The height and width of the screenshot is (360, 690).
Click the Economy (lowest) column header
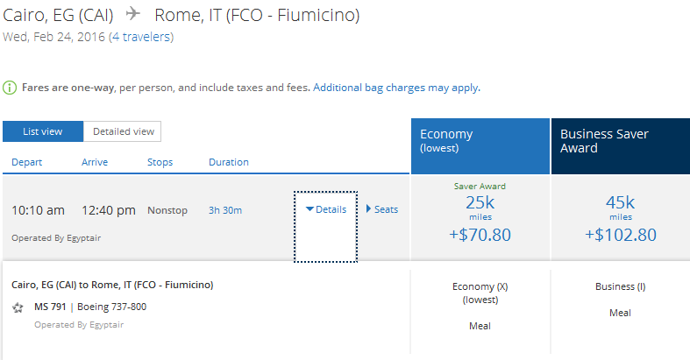coord(480,141)
